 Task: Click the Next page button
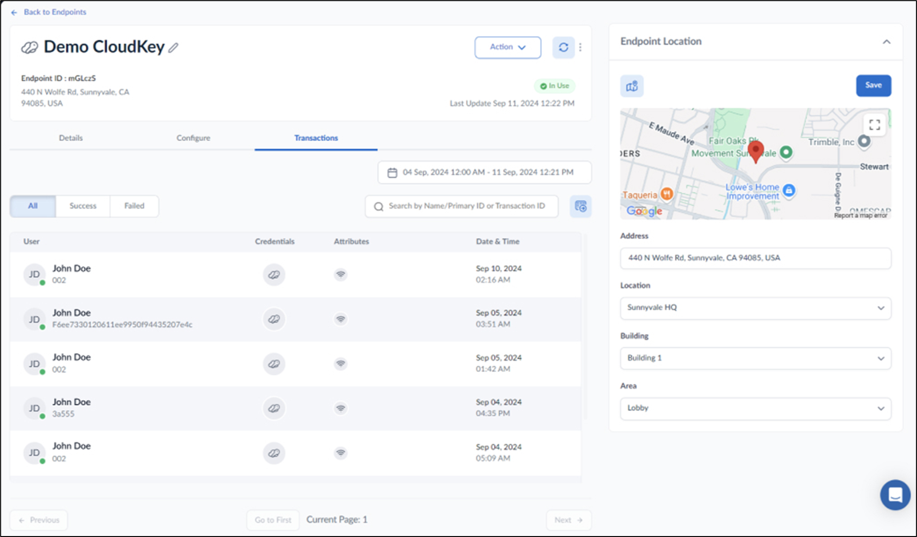coord(569,520)
